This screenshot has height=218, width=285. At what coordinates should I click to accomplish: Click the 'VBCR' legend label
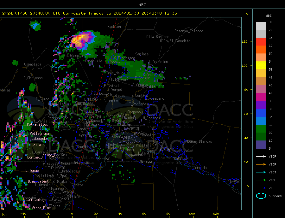point(272,165)
